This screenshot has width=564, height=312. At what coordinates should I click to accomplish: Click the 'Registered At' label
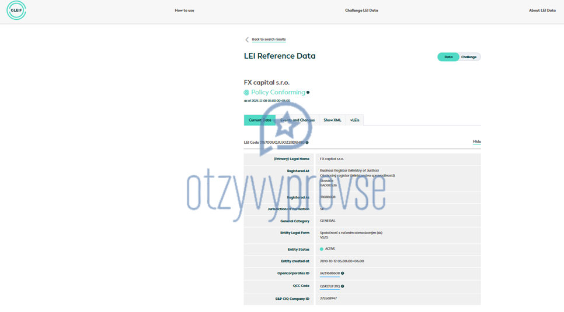(298, 171)
